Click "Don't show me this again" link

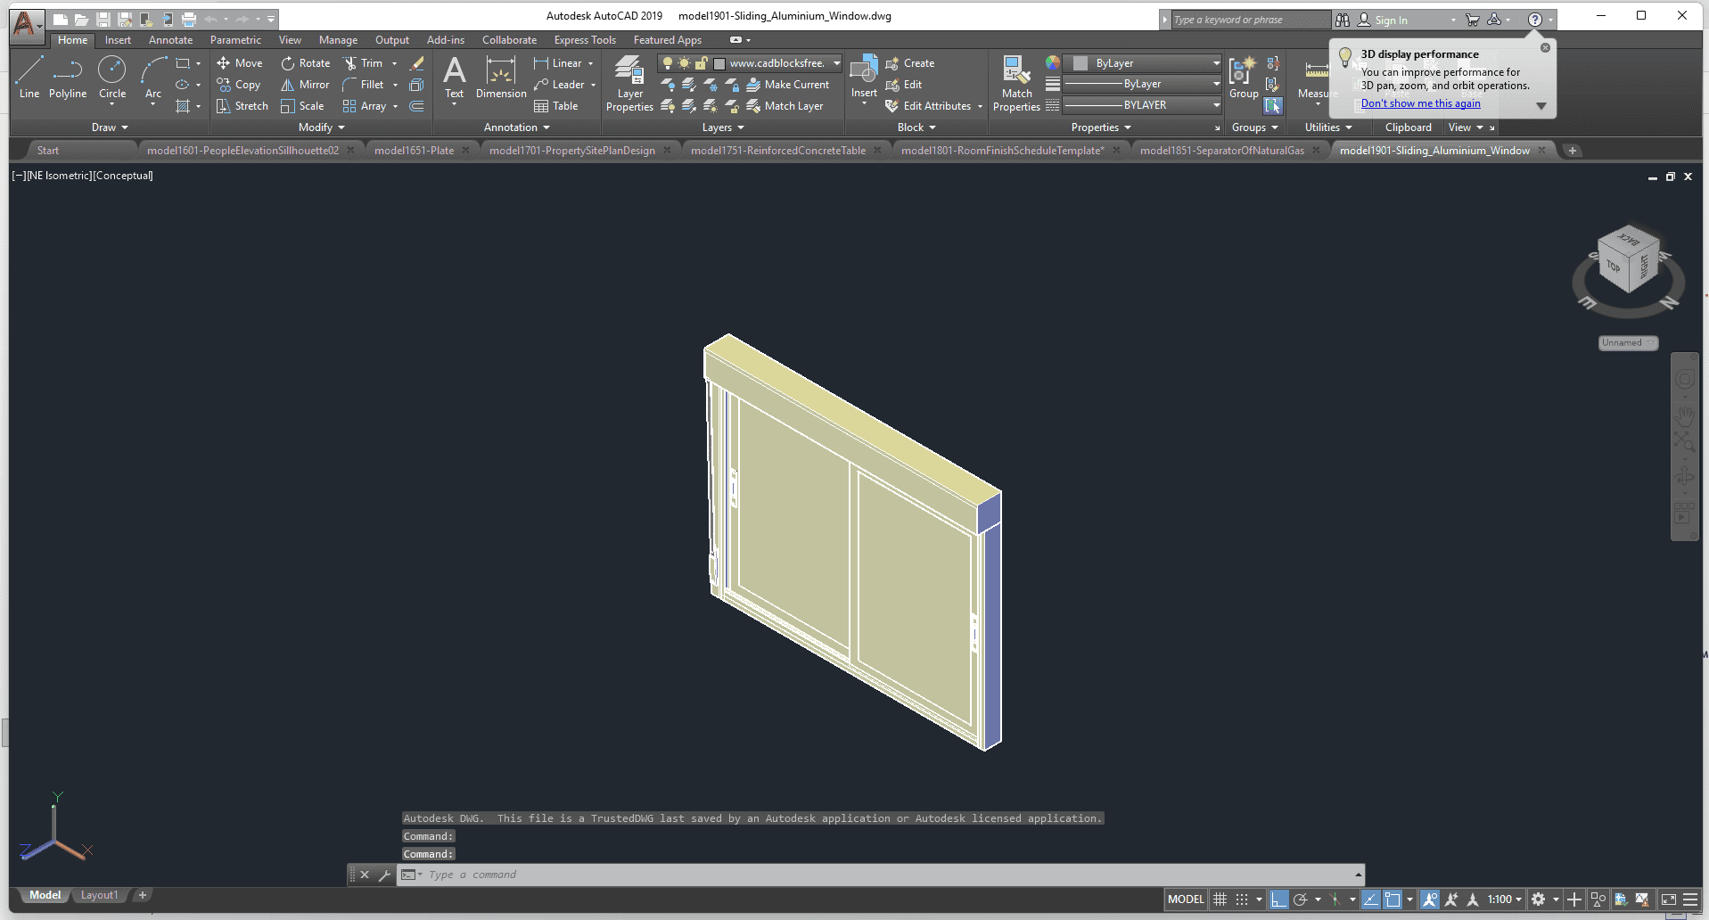(x=1420, y=103)
